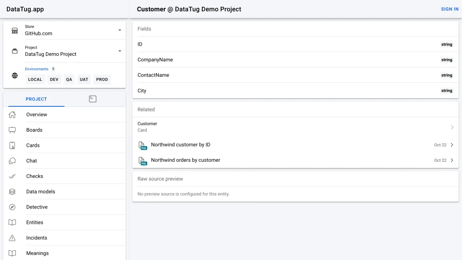Click the SIGN IN button
The height and width of the screenshot is (260, 462).
[450, 9]
